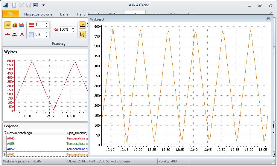The height and width of the screenshot is (166, 277).
Task: Open the Plik file menu
Action: click(10, 14)
